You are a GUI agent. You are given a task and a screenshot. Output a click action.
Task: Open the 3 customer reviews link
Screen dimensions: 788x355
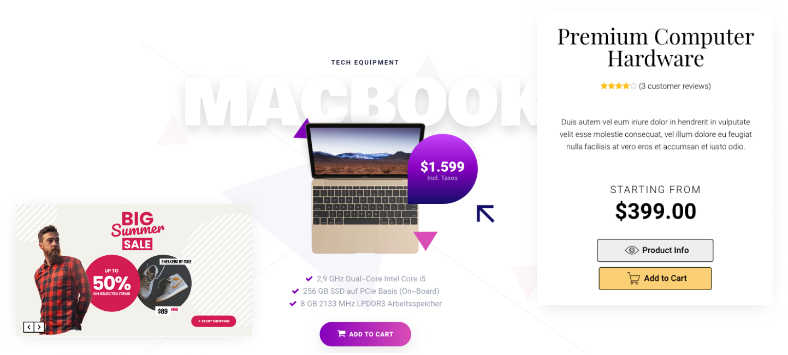pos(674,86)
